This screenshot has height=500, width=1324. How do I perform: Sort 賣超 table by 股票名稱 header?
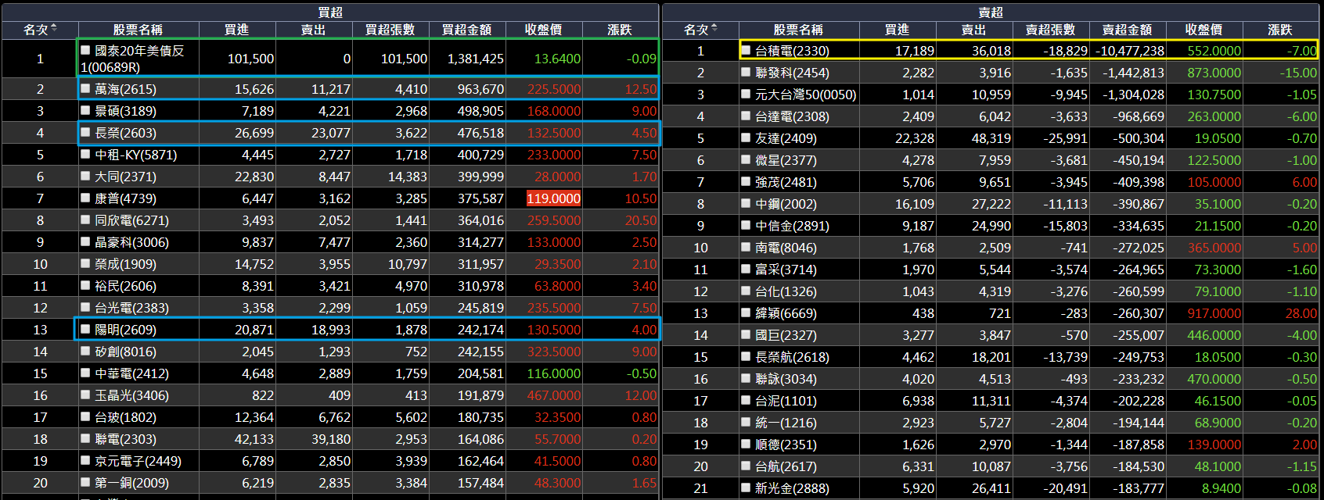(798, 30)
